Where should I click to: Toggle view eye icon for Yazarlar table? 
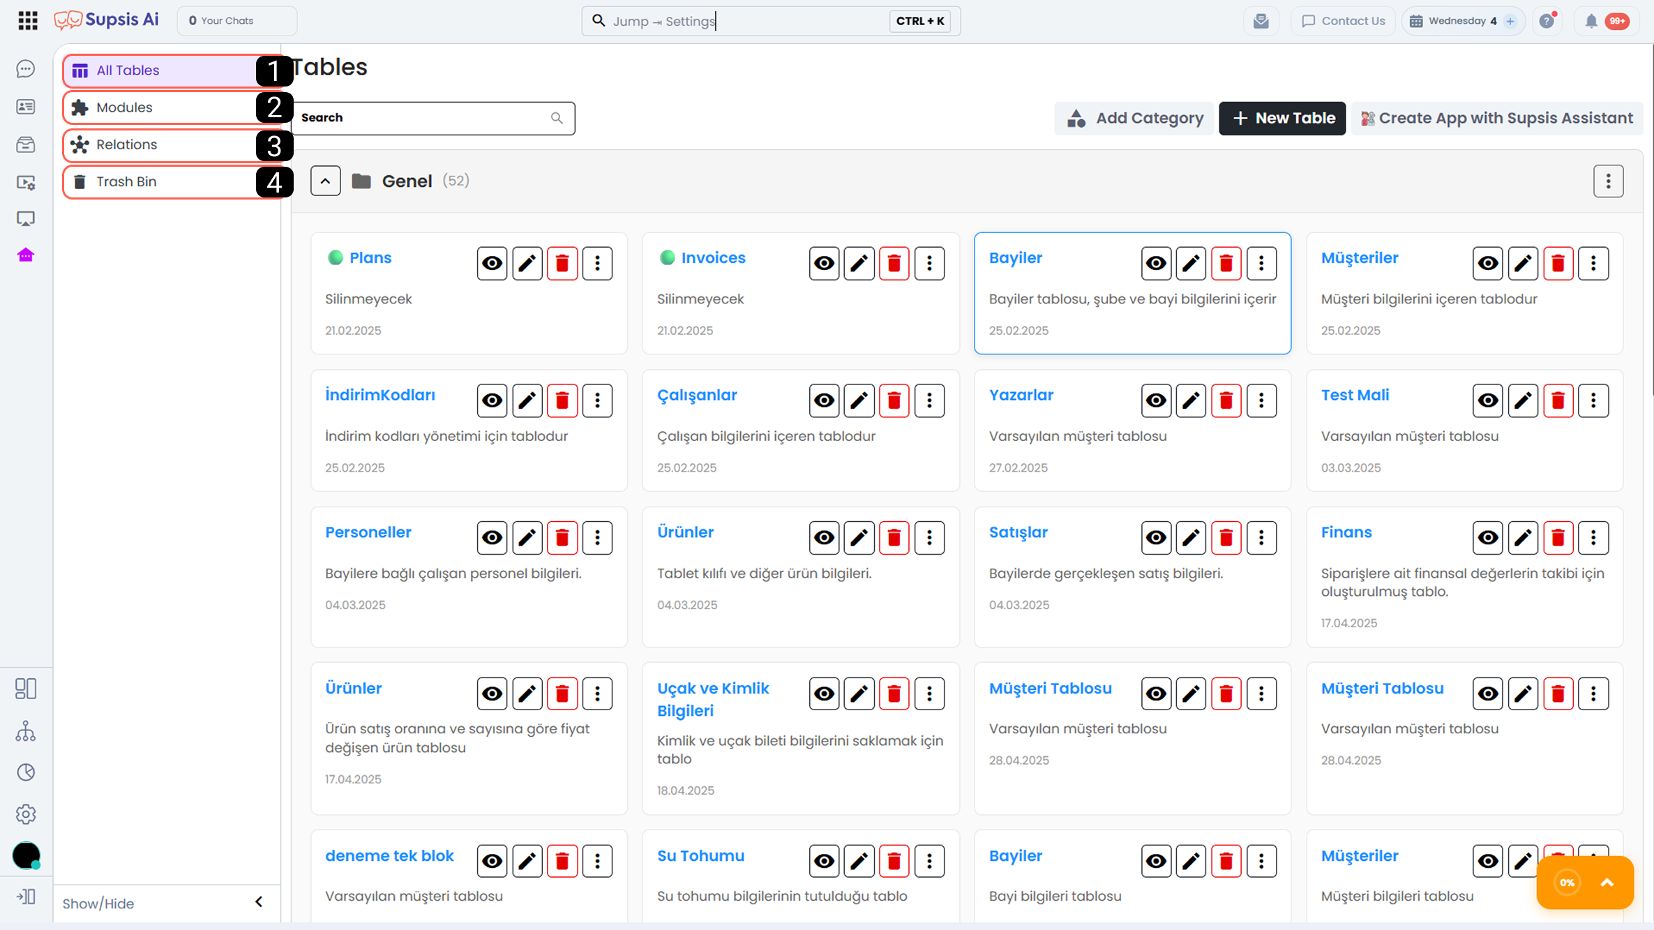(1156, 400)
